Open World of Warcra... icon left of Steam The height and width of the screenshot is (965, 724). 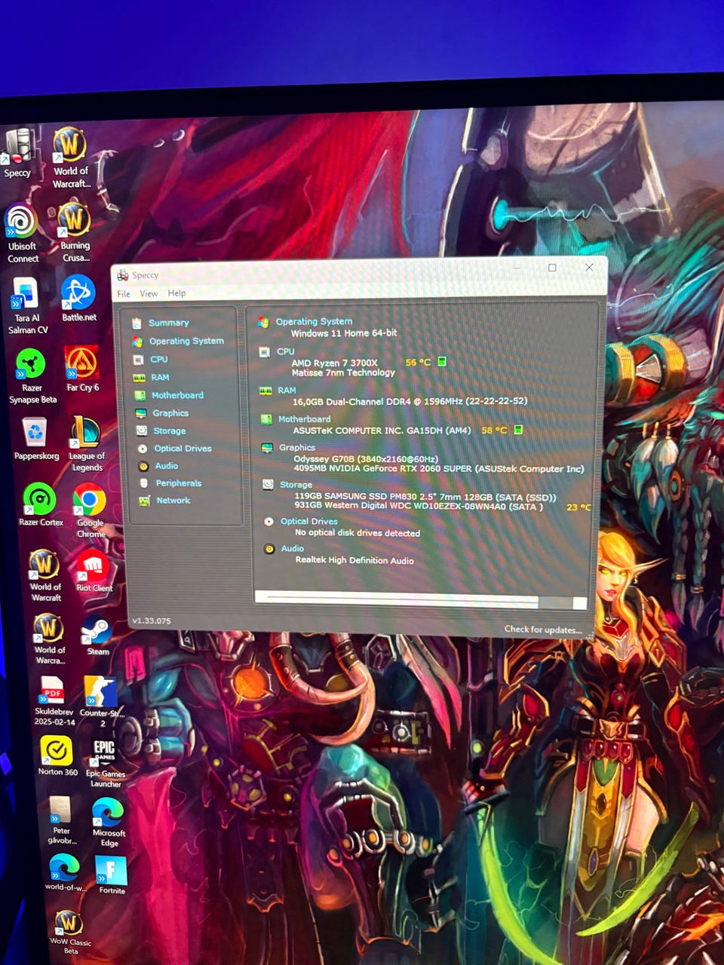tap(50, 639)
